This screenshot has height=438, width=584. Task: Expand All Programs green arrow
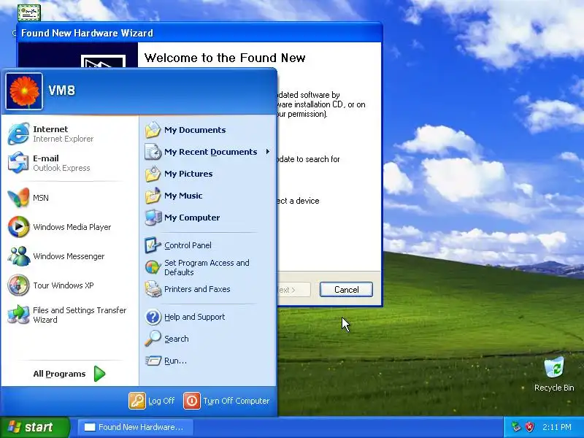coord(99,374)
